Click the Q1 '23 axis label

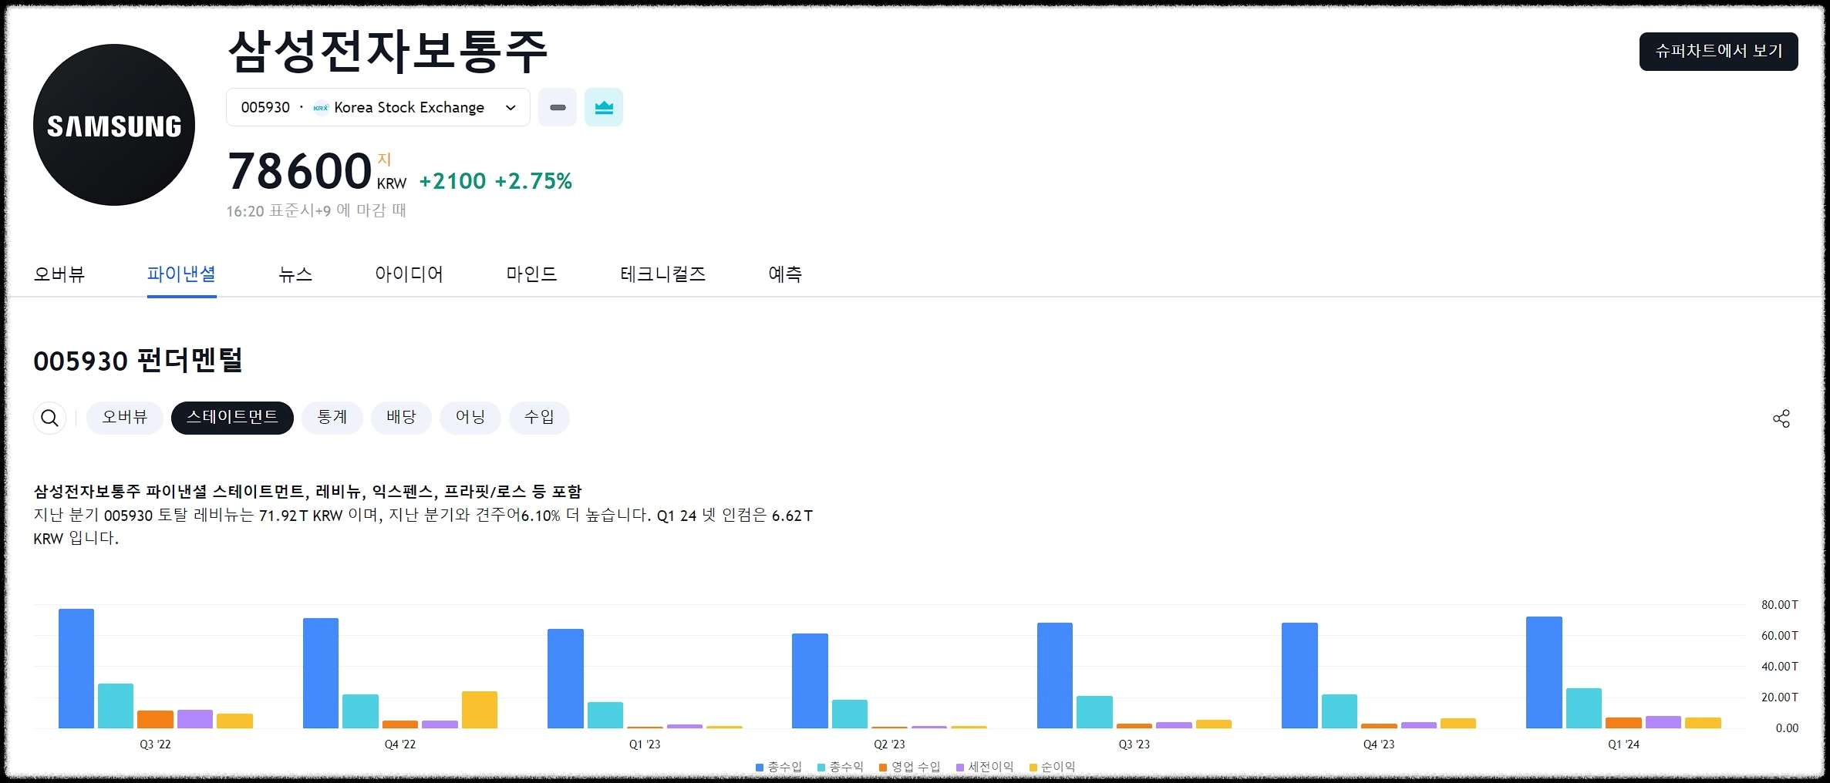coord(645,744)
